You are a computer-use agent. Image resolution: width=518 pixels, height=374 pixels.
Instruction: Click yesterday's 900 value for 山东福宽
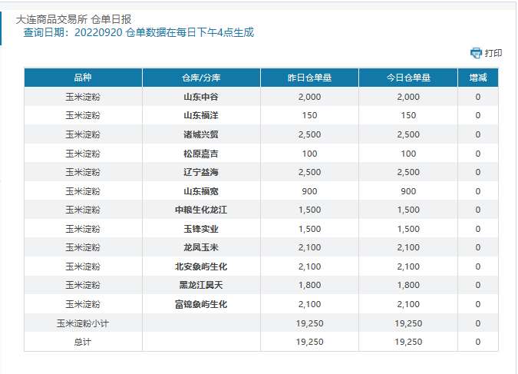[309, 191]
